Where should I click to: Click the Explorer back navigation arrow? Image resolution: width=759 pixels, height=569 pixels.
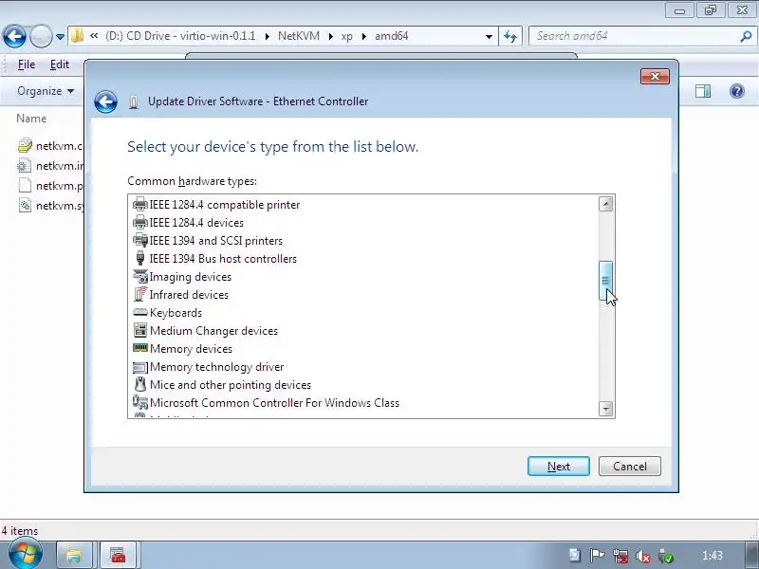point(14,36)
